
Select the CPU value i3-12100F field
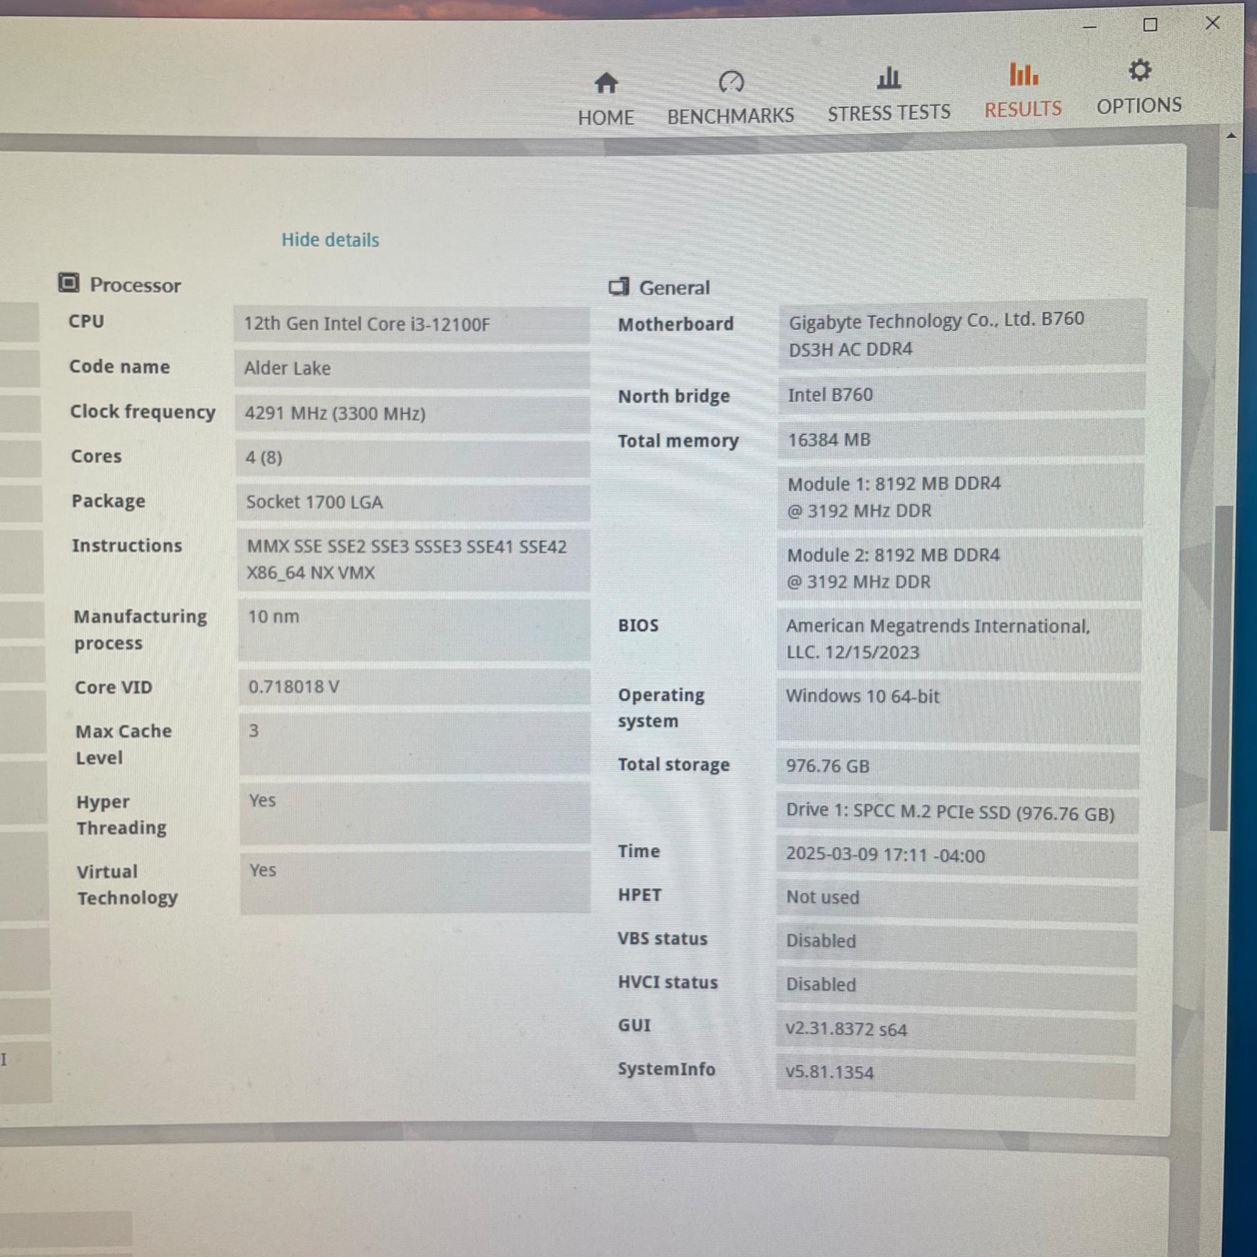[x=411, y=325]
